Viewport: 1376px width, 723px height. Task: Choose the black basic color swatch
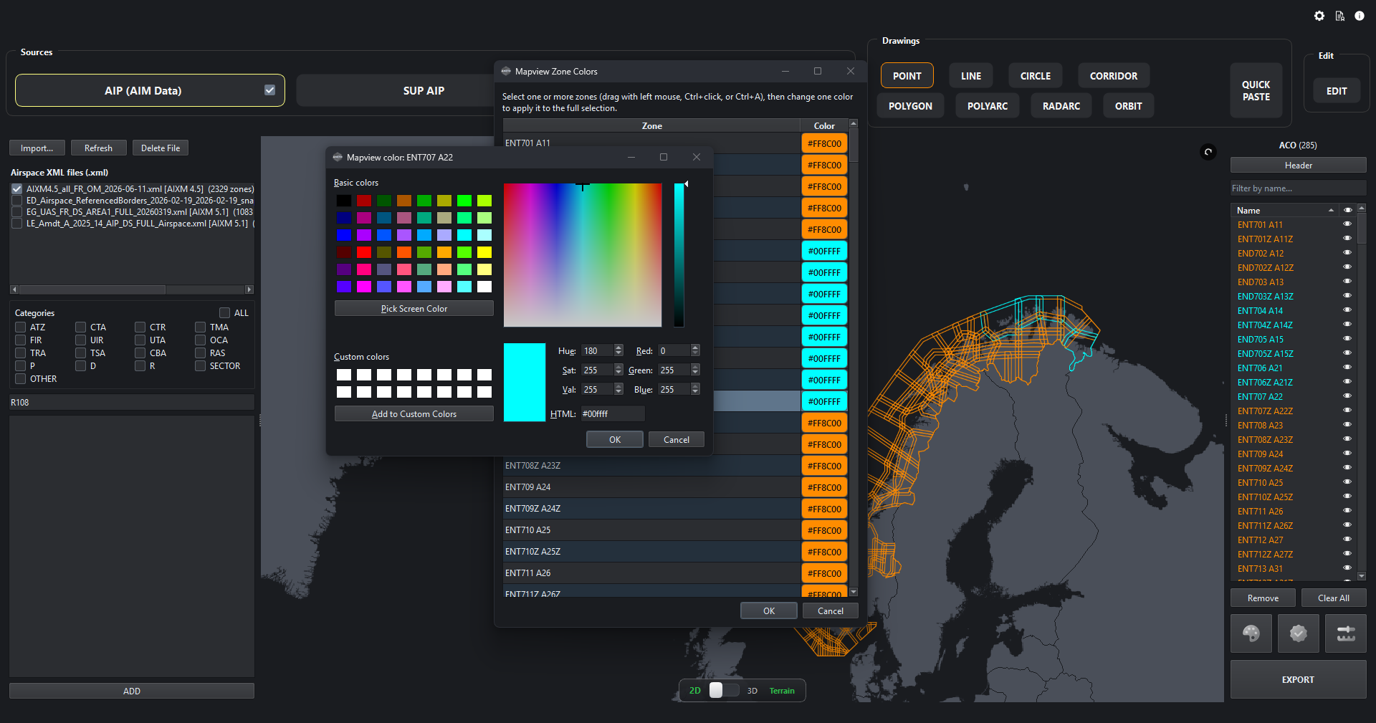tap(344, 201)
